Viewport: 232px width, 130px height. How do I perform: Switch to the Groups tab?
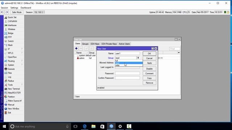pyautogui.click(x=85, y=44)
